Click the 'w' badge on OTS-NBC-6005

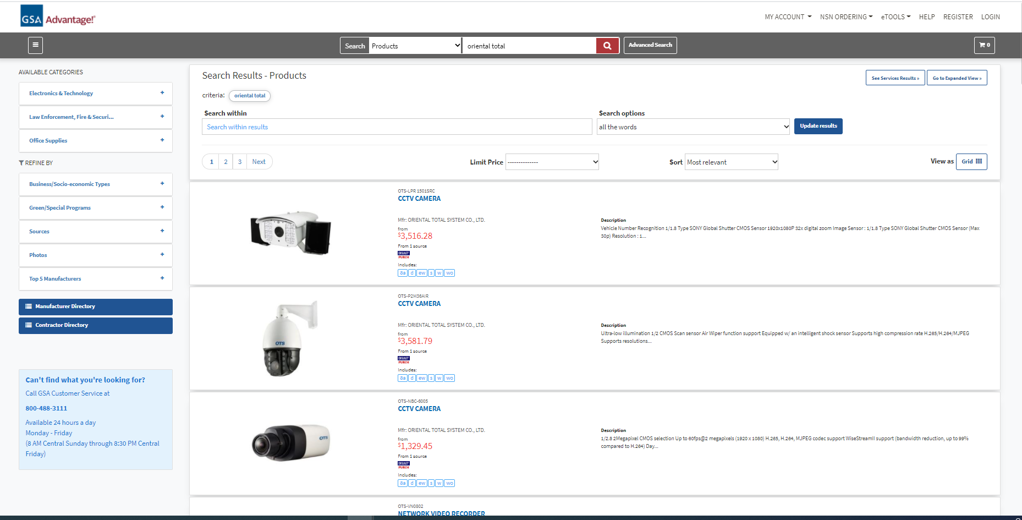(x=439, y=483)
